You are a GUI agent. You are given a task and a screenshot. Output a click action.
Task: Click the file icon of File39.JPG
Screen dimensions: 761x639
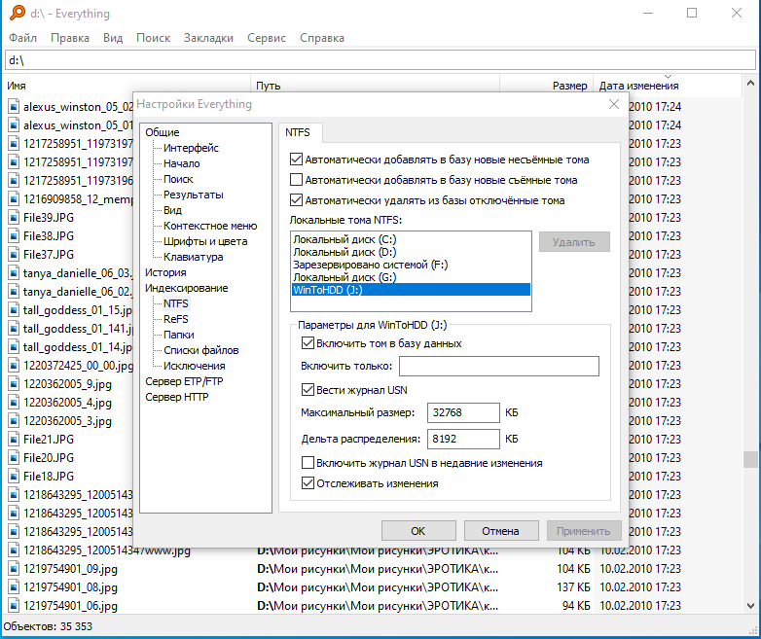(x=14, y=217)
